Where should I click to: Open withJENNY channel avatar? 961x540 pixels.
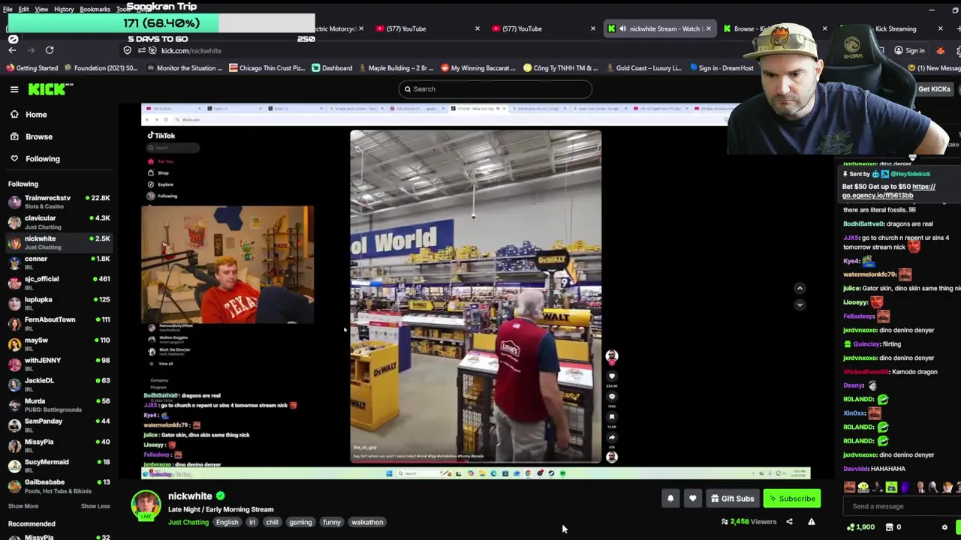tap(14, 364)
